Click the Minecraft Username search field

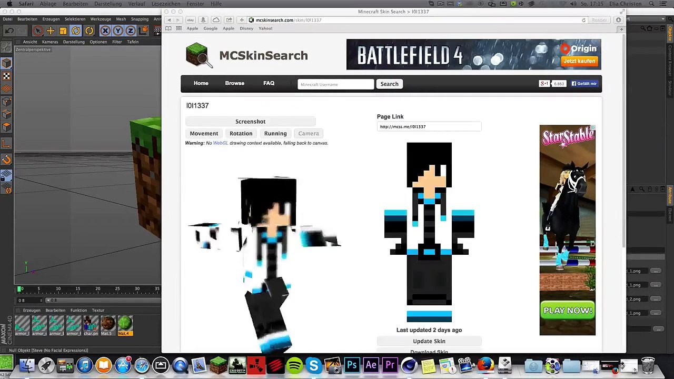335,84
